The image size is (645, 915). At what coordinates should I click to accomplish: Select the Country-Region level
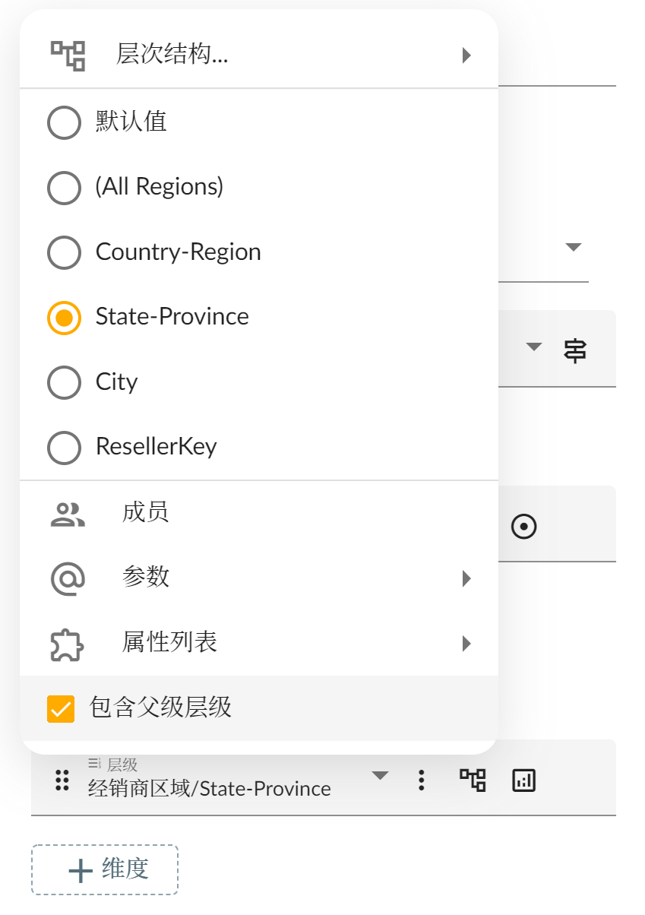click(64, 252)
